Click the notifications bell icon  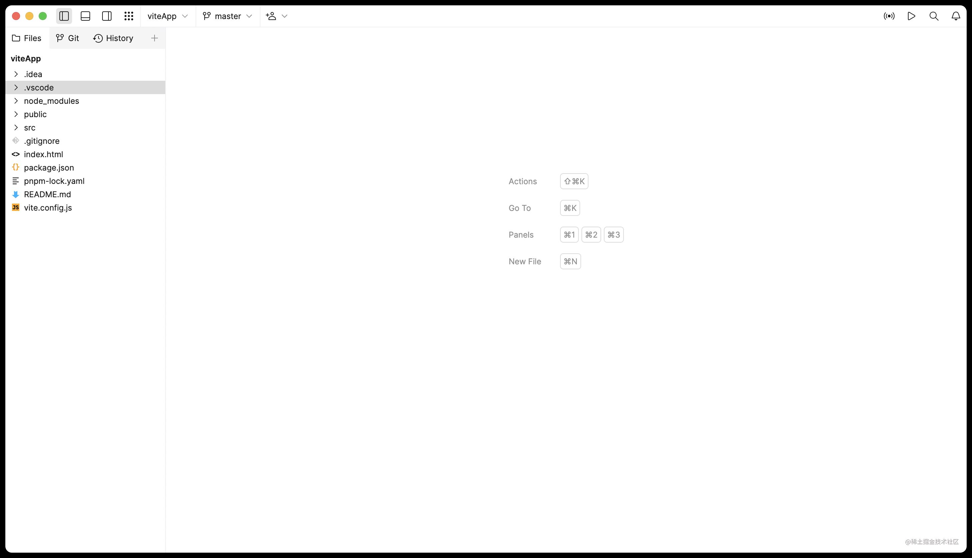[x=956, y=16]
